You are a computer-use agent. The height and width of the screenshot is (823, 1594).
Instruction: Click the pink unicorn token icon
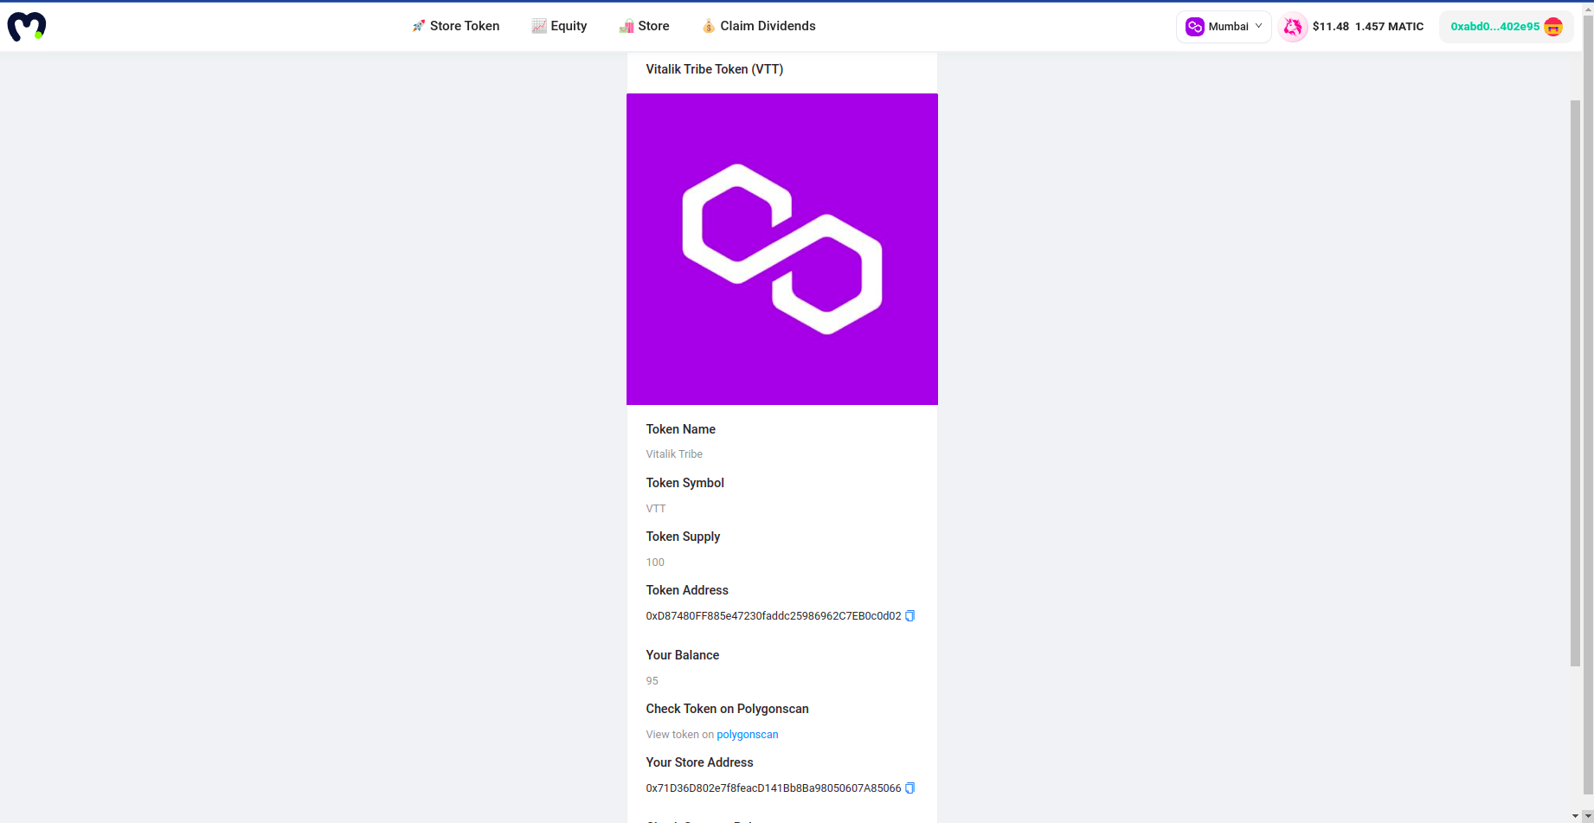1293,27
